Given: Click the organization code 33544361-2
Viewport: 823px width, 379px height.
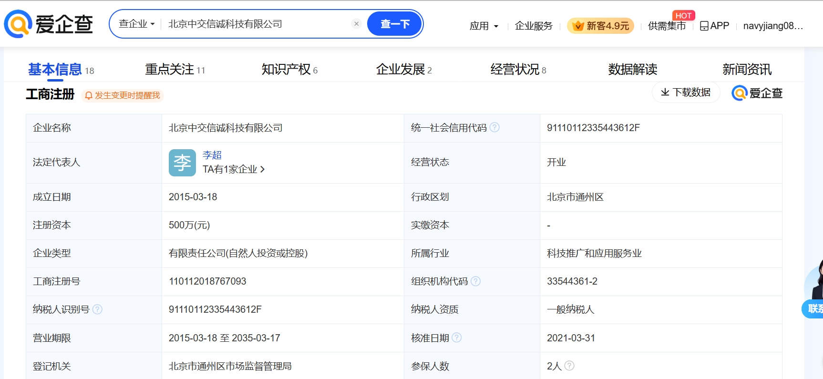Looking at the screenshot, I should pyautogui.click(x=572, y=281).
